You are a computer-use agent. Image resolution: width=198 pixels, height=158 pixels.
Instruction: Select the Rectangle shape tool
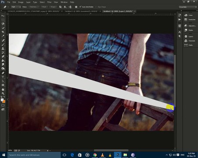click(x=3, y=85)
